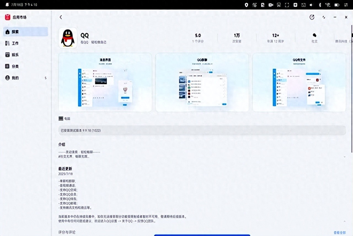This screenshot has width=353, height=236.
Task: Click the QQ app title text
Action: (x=85, y=35)
